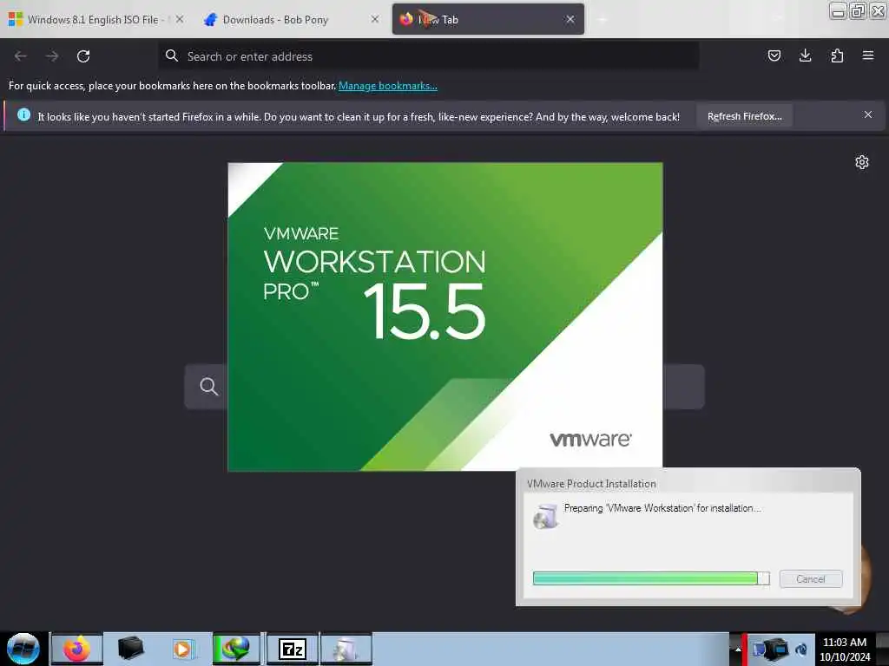Click the installer taskbar icon

coord(346,649)
